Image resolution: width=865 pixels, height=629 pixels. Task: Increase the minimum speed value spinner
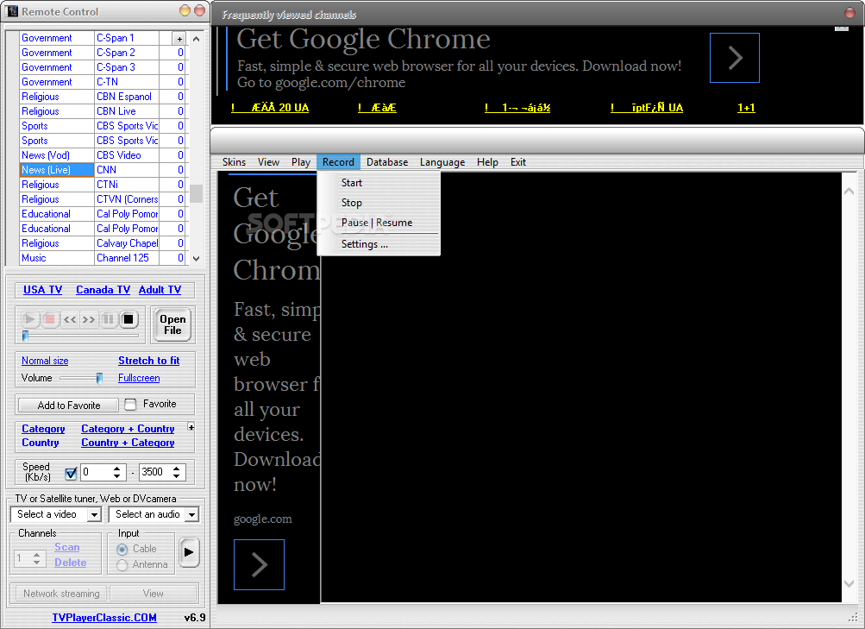(x=116, y=469)
